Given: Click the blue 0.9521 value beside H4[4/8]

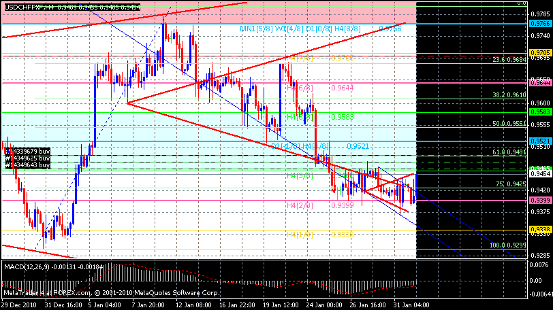Looking at the screenshot, I should click(358, 146).
